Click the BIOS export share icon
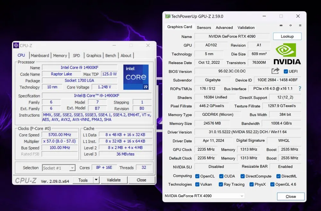 click(275, 71)
